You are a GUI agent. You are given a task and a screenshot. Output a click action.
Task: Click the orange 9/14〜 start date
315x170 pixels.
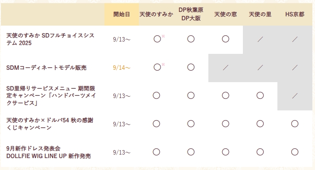click(x=122, y=68)
